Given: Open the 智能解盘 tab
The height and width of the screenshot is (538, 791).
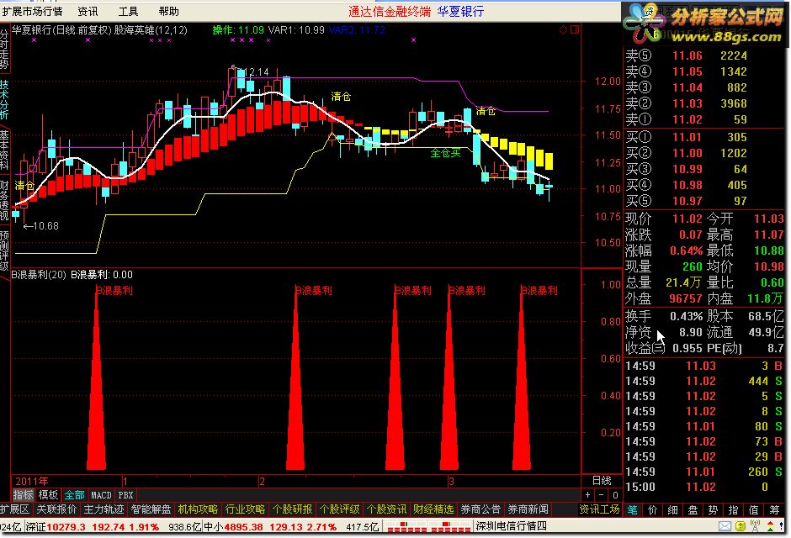Looking at the screenshot, I should click(x=151, y=509).
